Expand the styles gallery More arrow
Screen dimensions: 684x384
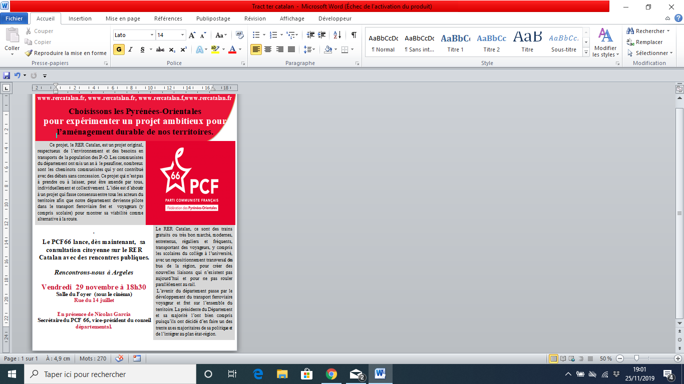[586, 52]
